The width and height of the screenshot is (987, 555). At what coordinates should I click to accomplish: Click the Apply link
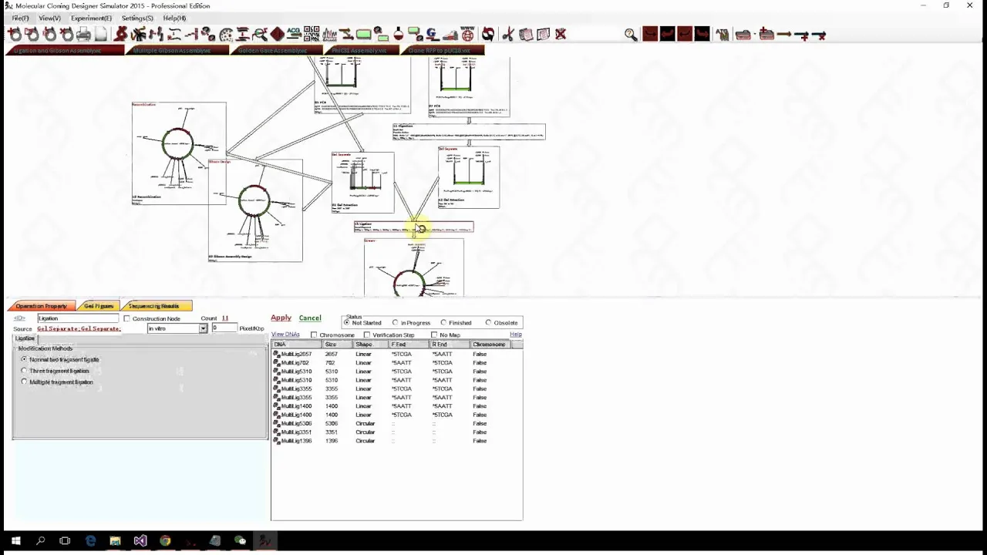pos(281,318)
